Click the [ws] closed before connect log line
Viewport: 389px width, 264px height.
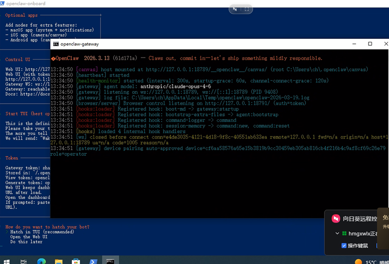click(219, 140)
